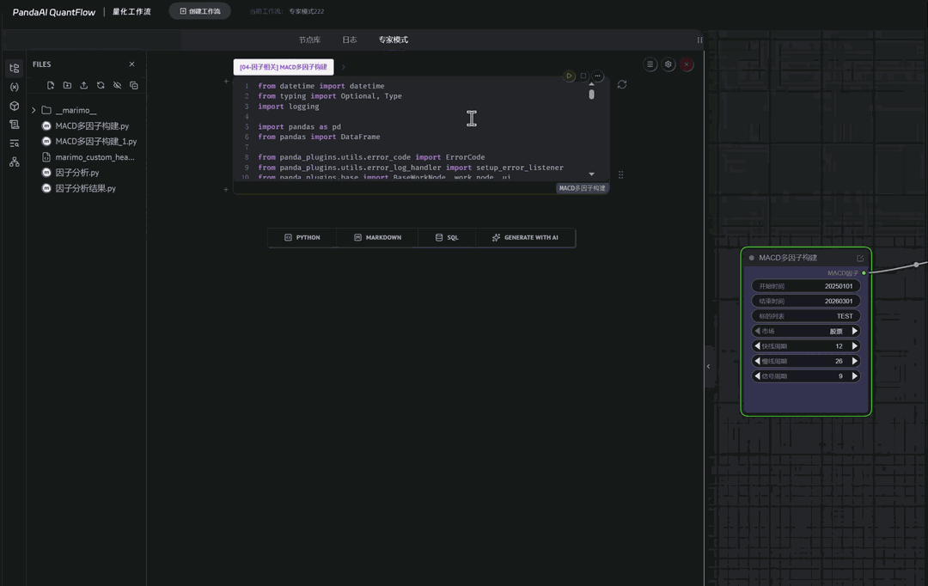Add a cell below with plus icon
This screenshot has height=586, width=928.
click(225, 189)
